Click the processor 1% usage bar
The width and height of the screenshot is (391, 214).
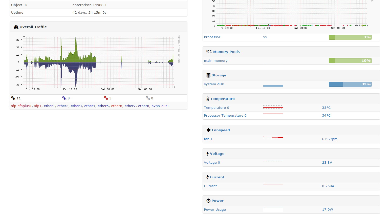(350, 37)
